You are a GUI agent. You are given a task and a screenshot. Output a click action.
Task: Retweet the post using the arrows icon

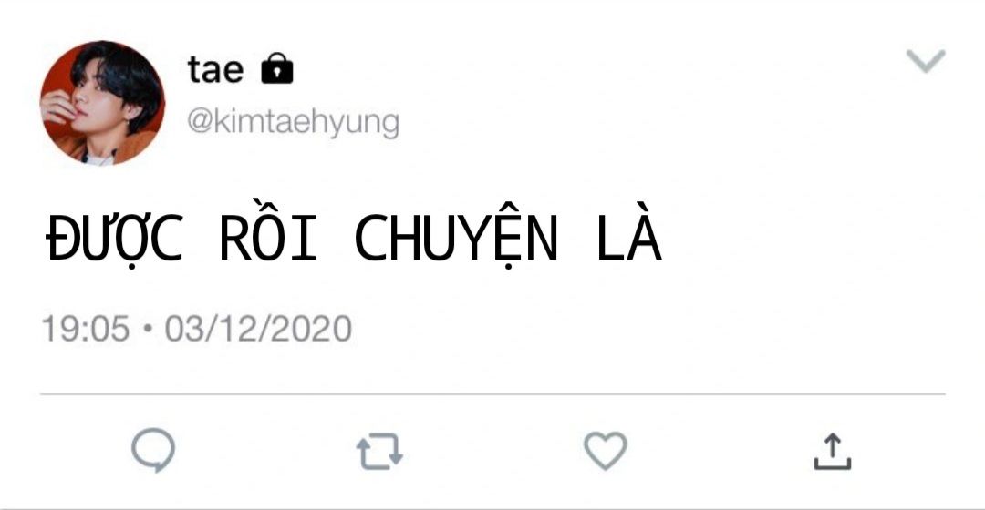(x=379, y=451)
